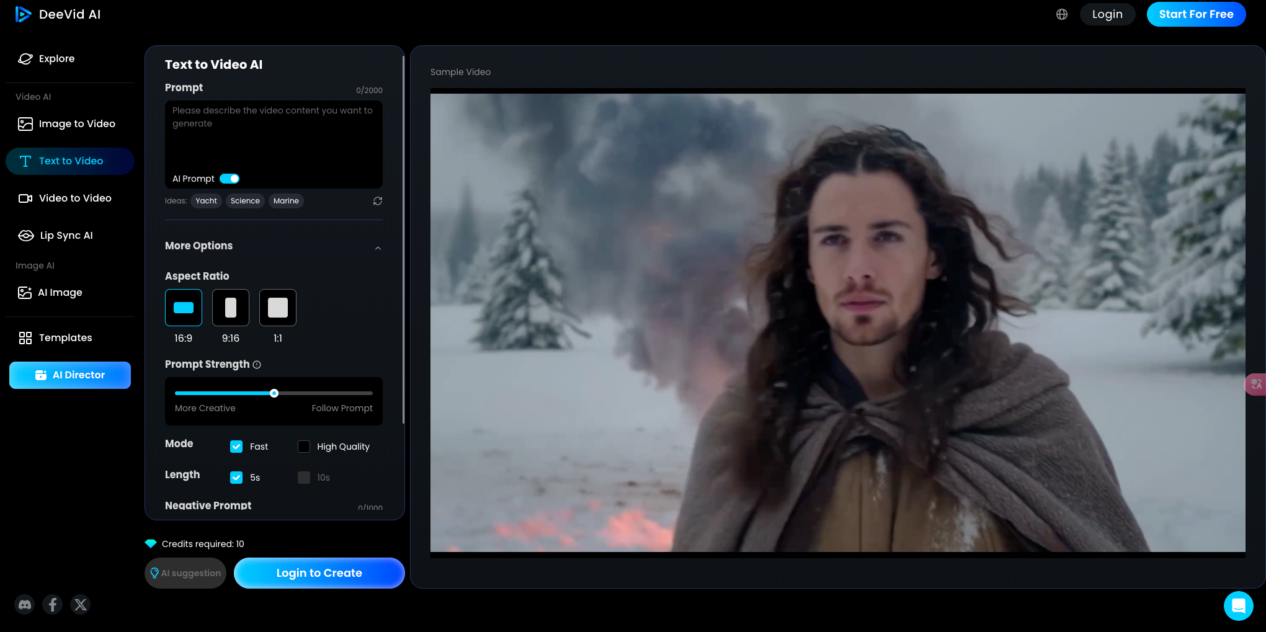The image size is (1266, 632).
Task: Open the Discord community link
Action: tap(25, 605)
